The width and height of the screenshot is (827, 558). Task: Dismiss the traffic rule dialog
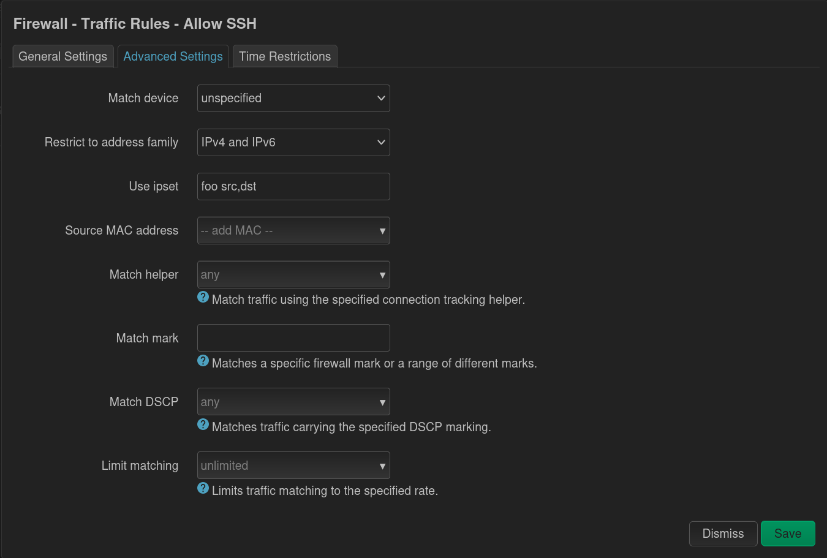723,533
